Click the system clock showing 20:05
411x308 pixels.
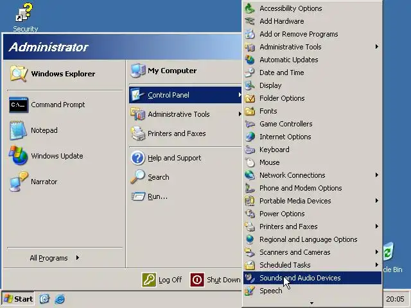[x=395, y=299]
